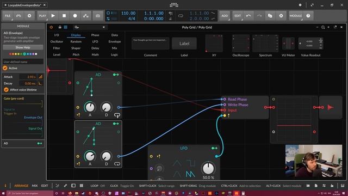The image size is (348, 196).
Task: Clear the module search with X
Action: point(104,27)
